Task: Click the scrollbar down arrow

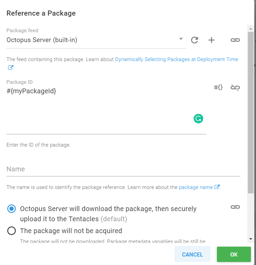Action: point(251,239)
